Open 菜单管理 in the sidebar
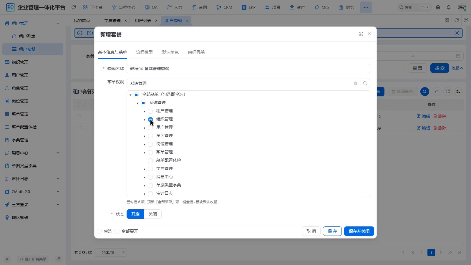 coord(33,114)
